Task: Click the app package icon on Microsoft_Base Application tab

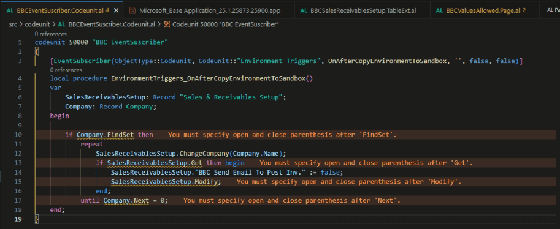Action: click(x=132, y=10)
